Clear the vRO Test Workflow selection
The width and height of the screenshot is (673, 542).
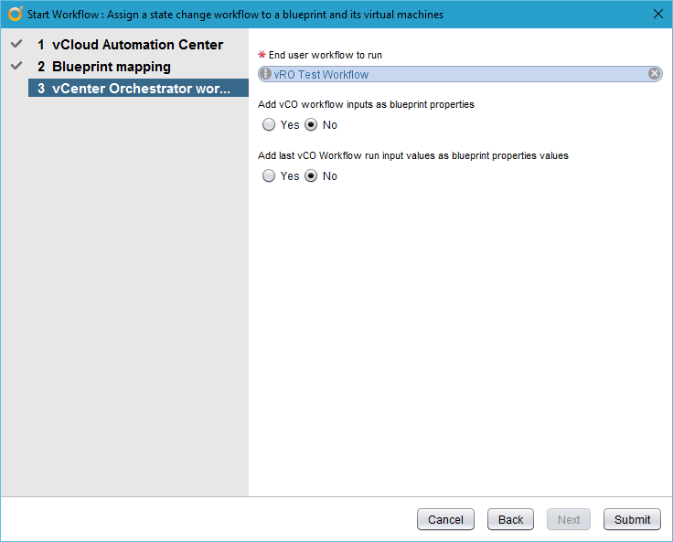(x=655, y=74)
